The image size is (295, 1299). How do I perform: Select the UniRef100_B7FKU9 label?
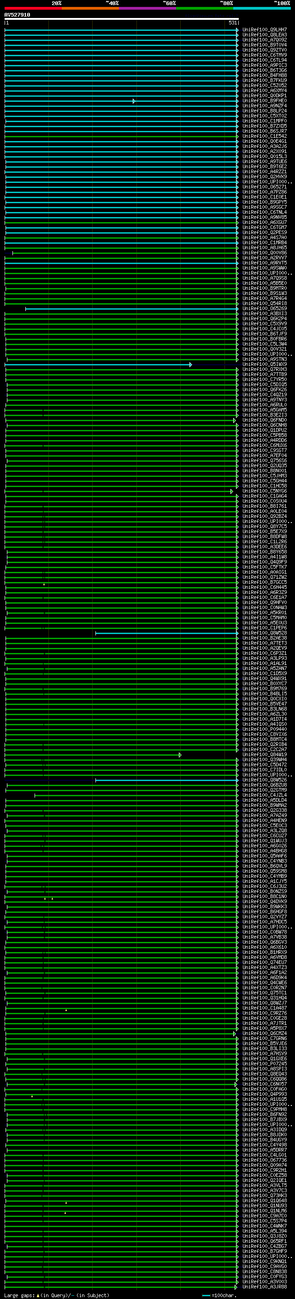click(x=265, y=80)
